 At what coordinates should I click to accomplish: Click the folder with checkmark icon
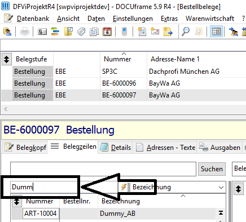[68, 32]
